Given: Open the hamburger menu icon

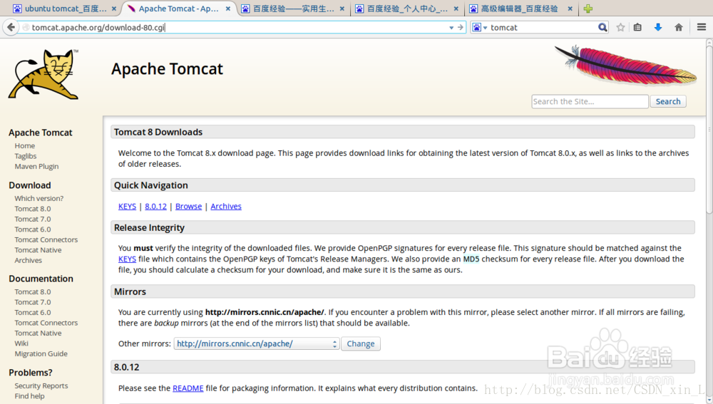Looking at the screenshot, I should (702, 27).
